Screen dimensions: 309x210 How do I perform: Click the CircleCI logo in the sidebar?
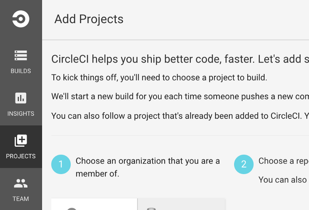[x=21, y=19]
